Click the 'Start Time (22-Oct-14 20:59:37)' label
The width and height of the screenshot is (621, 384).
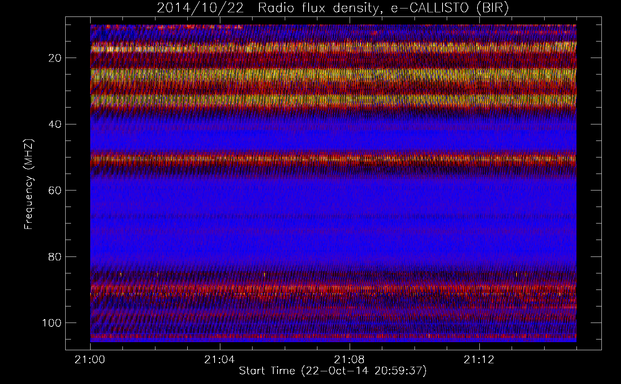pos(333,371)
